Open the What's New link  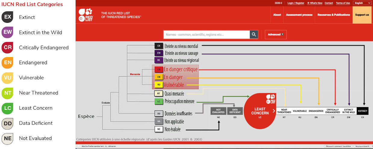(x=315, y=3)
